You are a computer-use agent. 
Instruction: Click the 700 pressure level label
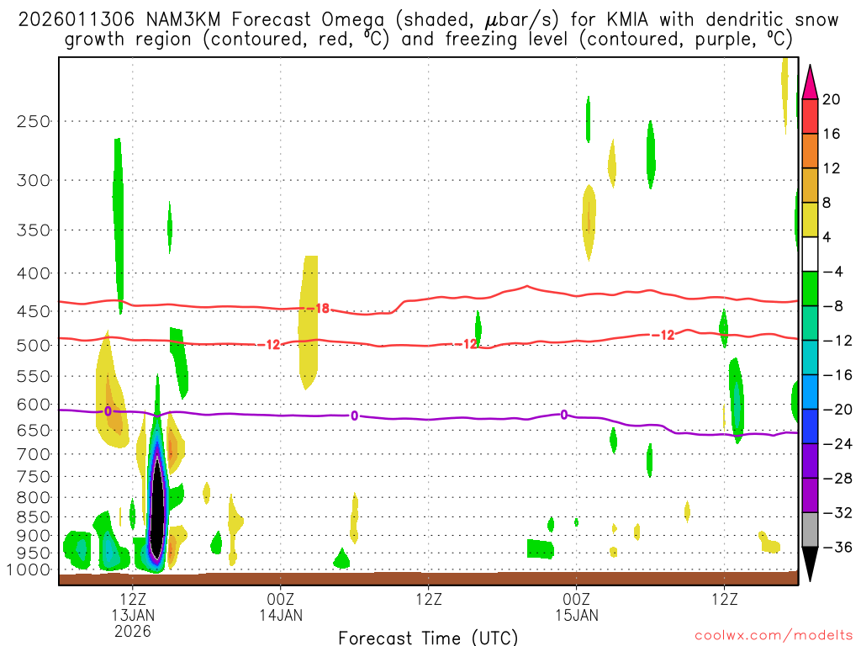pyautogui.click(x=34, y=454)
